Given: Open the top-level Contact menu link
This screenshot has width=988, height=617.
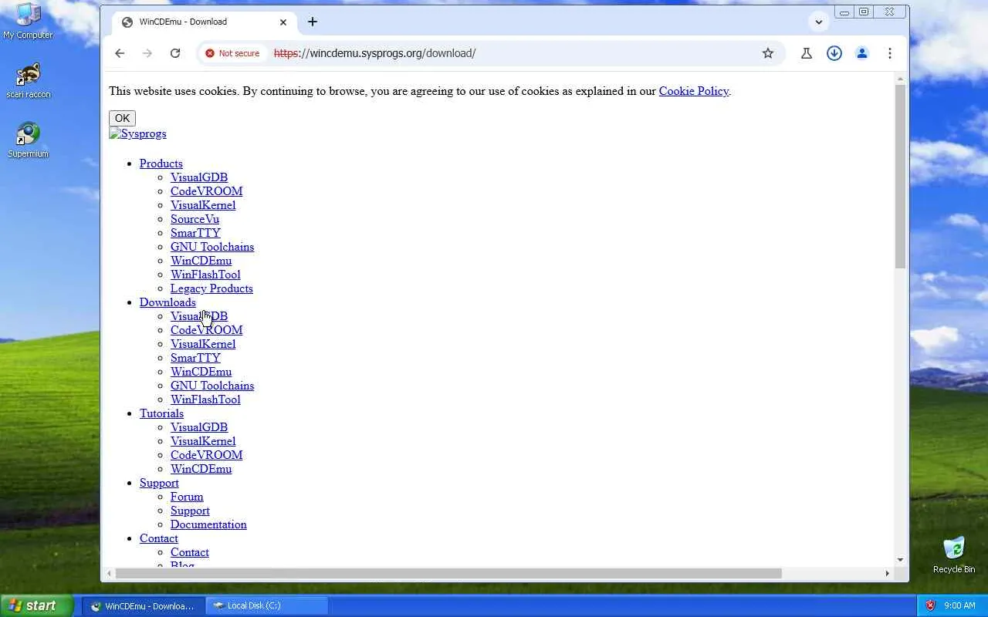Looking at the screenshot, I should (x=158, y=538).
